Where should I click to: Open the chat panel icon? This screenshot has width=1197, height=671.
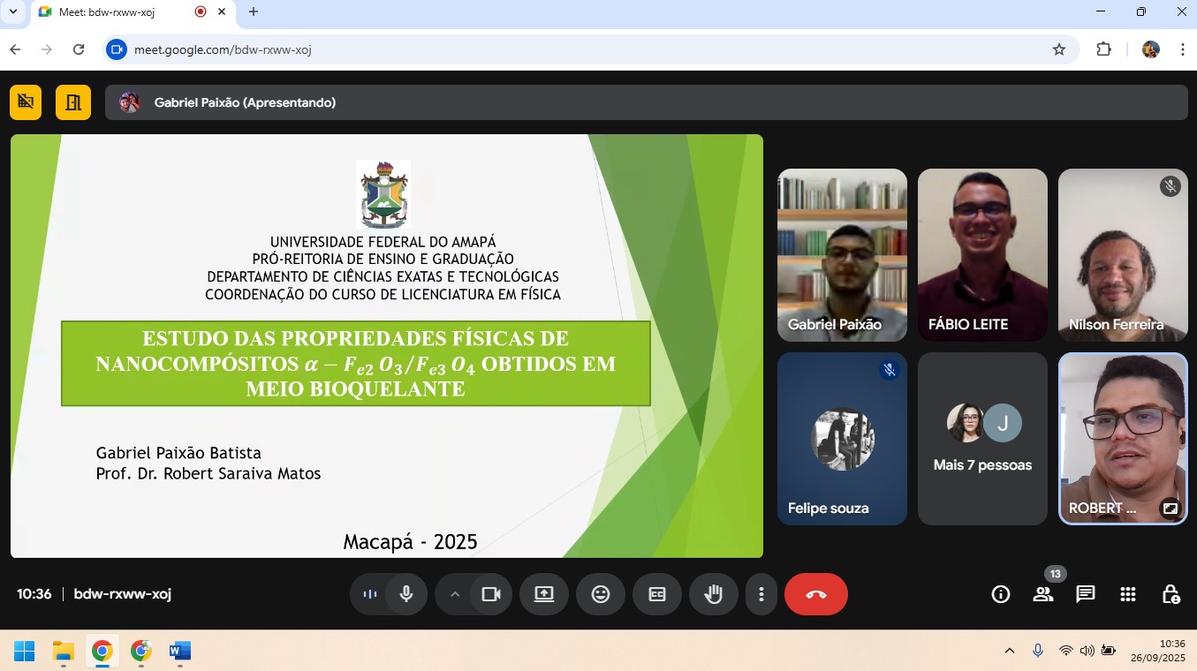pos(1086,594)
